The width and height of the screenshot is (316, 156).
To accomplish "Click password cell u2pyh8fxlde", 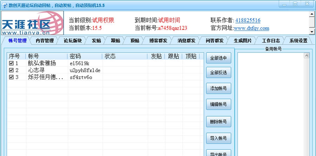I will tap(85, 70).
